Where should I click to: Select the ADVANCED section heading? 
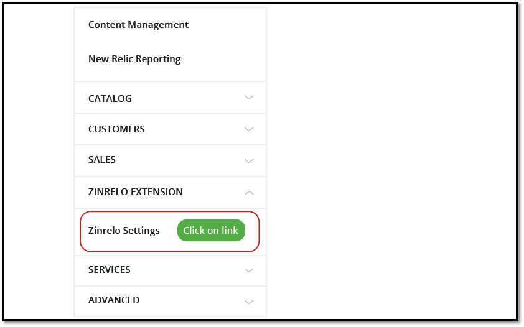coord(114,300)
